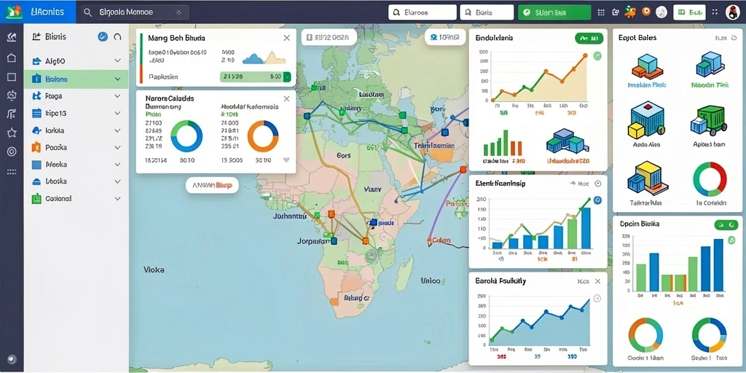Click the green Sljorn button in top bar
The image size is (746, 373).
tap(554, 12)
